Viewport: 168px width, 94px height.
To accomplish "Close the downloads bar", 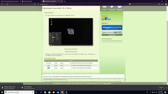I will (x=166, y=88).
